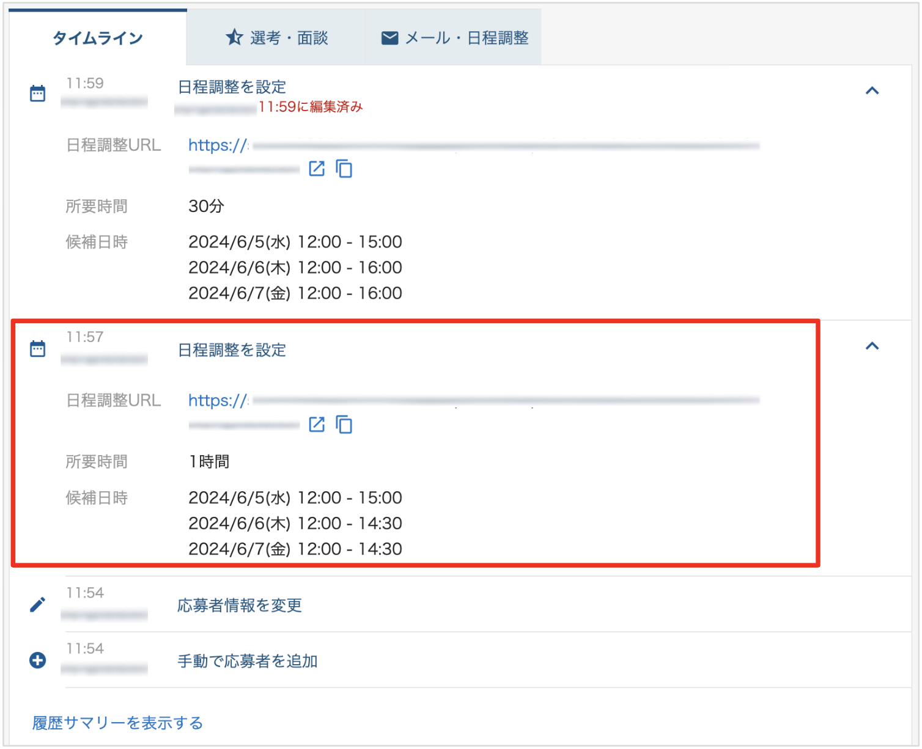Image resolution: width=922 pixels, height=749 pixels.
Task: Select the 応募者情報を変更 entry title
Action: tap(240, 605)
